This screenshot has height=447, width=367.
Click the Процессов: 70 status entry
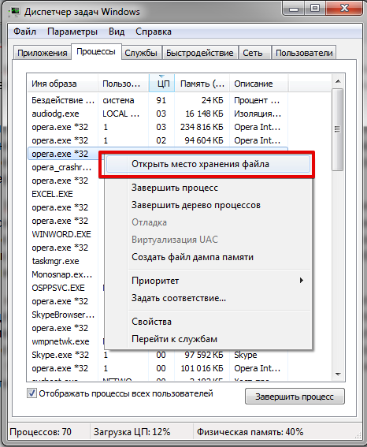(x=40, y=432)
